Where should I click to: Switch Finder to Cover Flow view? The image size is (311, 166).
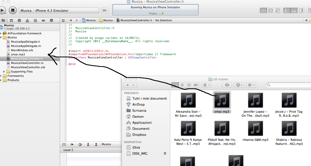pos(196,85)
